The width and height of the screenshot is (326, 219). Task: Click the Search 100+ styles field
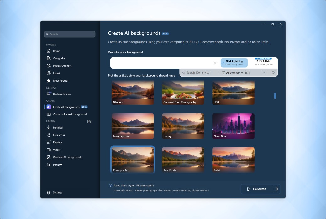click(200, 73)
